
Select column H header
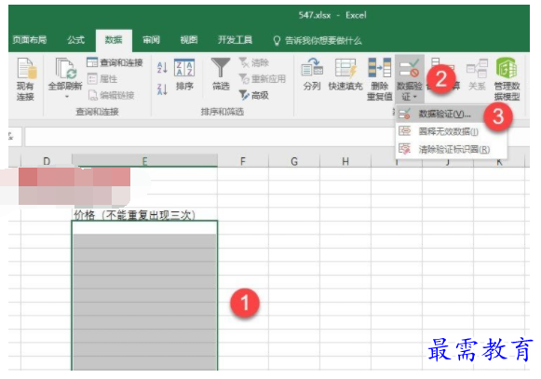click(345, 161)
